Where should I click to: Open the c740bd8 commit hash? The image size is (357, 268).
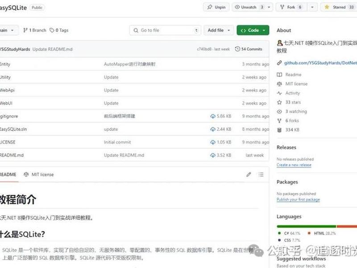pos(204,49)
